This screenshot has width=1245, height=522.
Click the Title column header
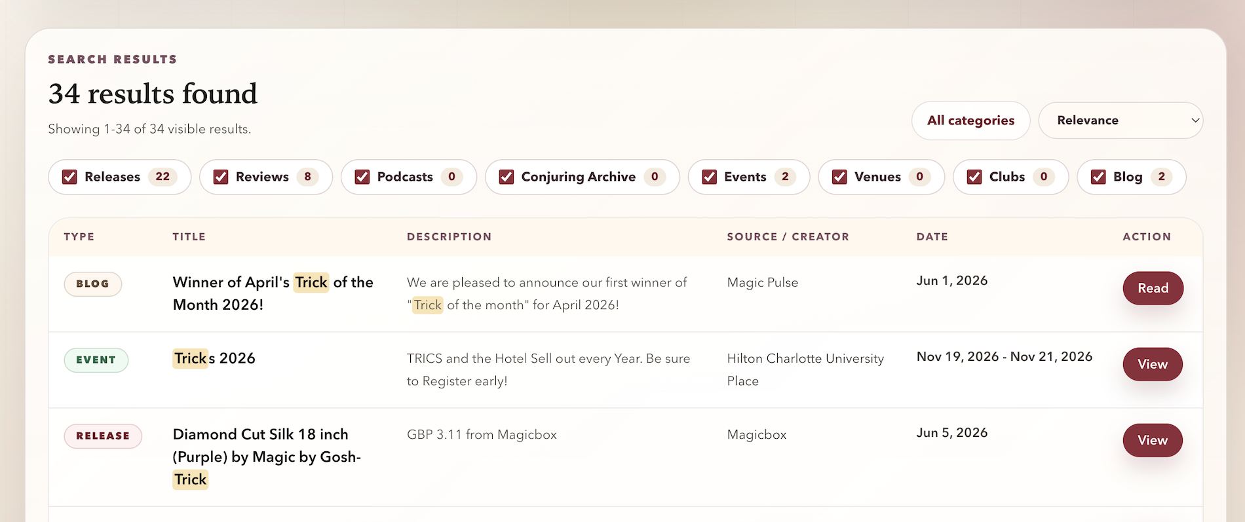189,236
